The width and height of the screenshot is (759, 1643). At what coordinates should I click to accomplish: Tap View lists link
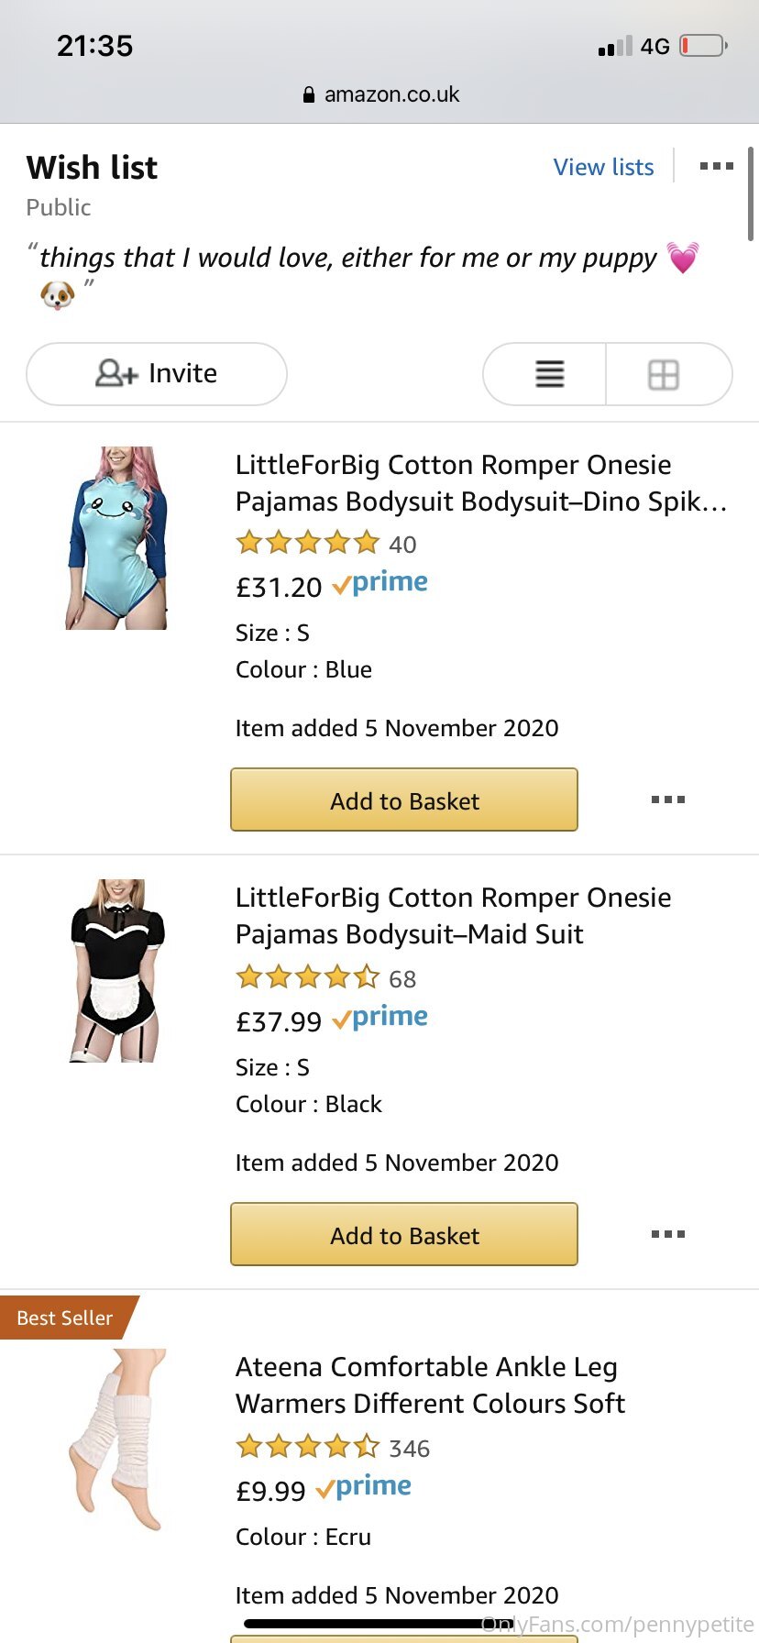[x=603, y=167]
